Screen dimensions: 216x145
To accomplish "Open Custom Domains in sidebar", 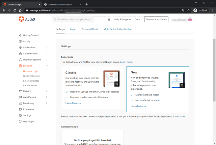I will pos(31,76).
